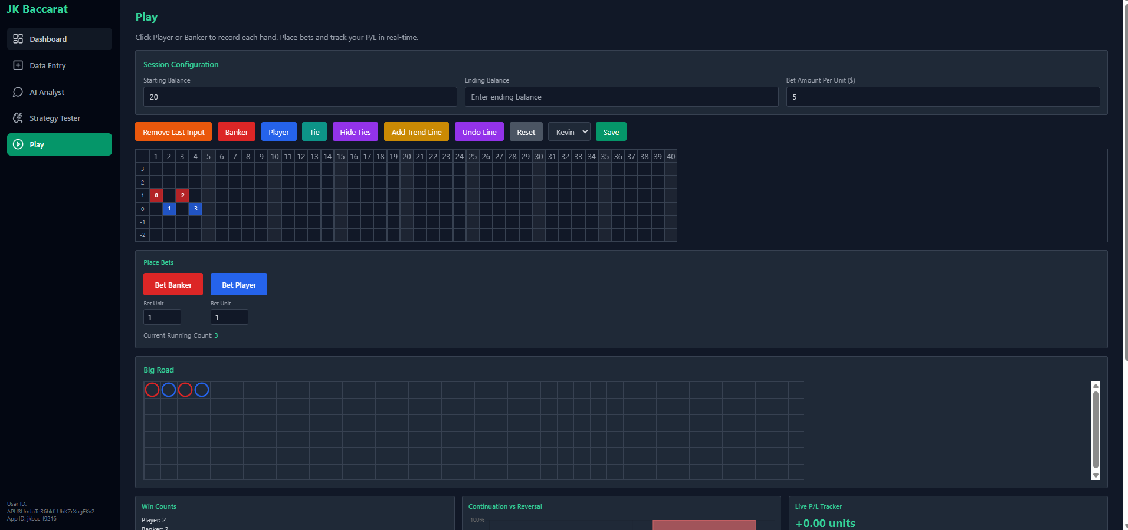Click third circle, red, in Big Road

[185, 390]
